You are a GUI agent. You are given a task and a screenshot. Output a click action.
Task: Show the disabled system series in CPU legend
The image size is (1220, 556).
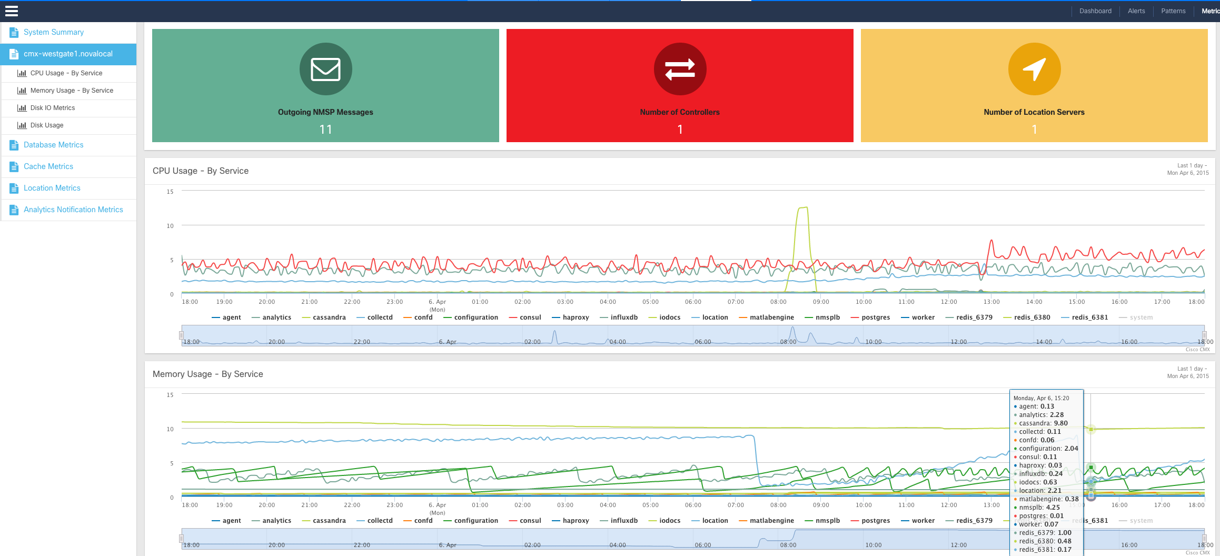point(1140,317)
